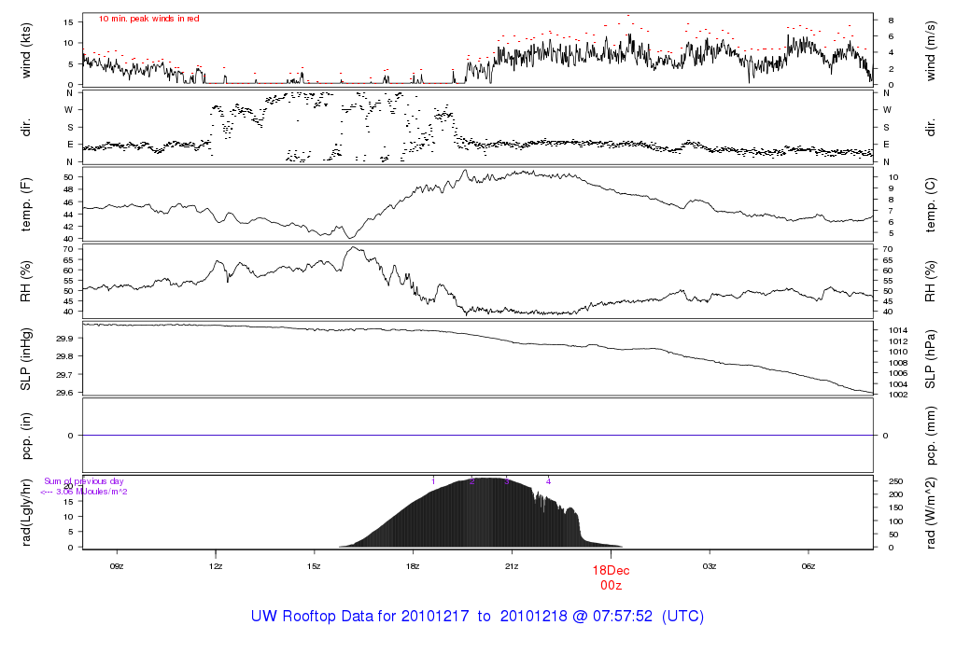Viewport: 956px width, 653px height.
Task: Select the 03z time tick label
Action: [710, 566]
